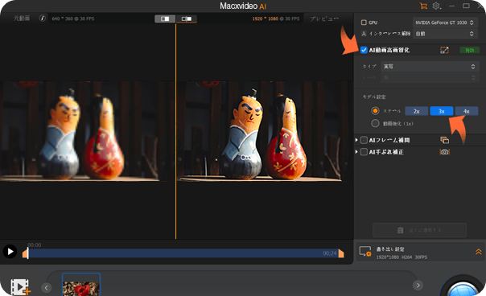The height and width of the screenshot is (296, 486).
Task: Open the deinterlace 自動 dropdown
Action: (445, 34)
